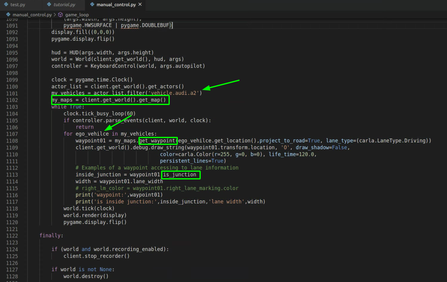This screenshot has width=447, height=282.
Task: Click the game_loop cube symbol icon
Action: [60, 15]
